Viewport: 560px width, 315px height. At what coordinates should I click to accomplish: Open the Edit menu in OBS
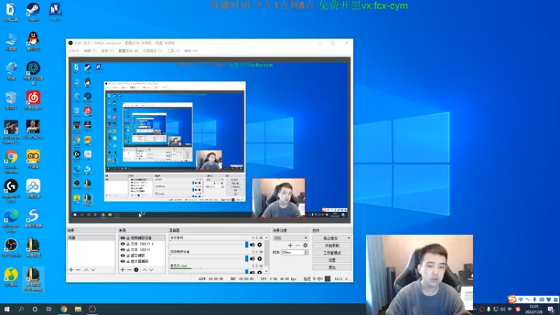click(90, 51)
